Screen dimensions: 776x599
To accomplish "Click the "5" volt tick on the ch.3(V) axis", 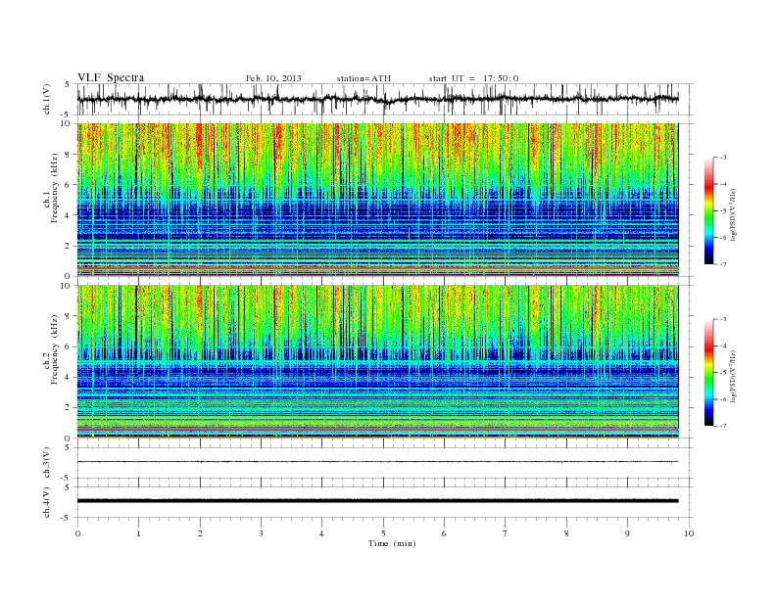I will (x=68, y=447).
